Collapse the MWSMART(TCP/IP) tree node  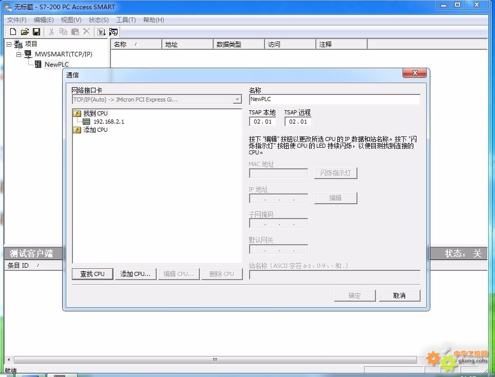[x=18, y=54]
